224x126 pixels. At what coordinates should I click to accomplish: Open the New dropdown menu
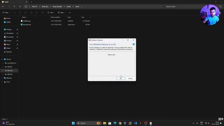(x=6, y=13)
